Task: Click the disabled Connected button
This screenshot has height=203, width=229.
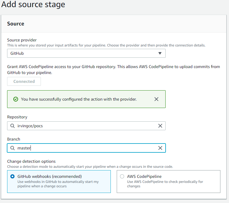Action: coord(24,81)
